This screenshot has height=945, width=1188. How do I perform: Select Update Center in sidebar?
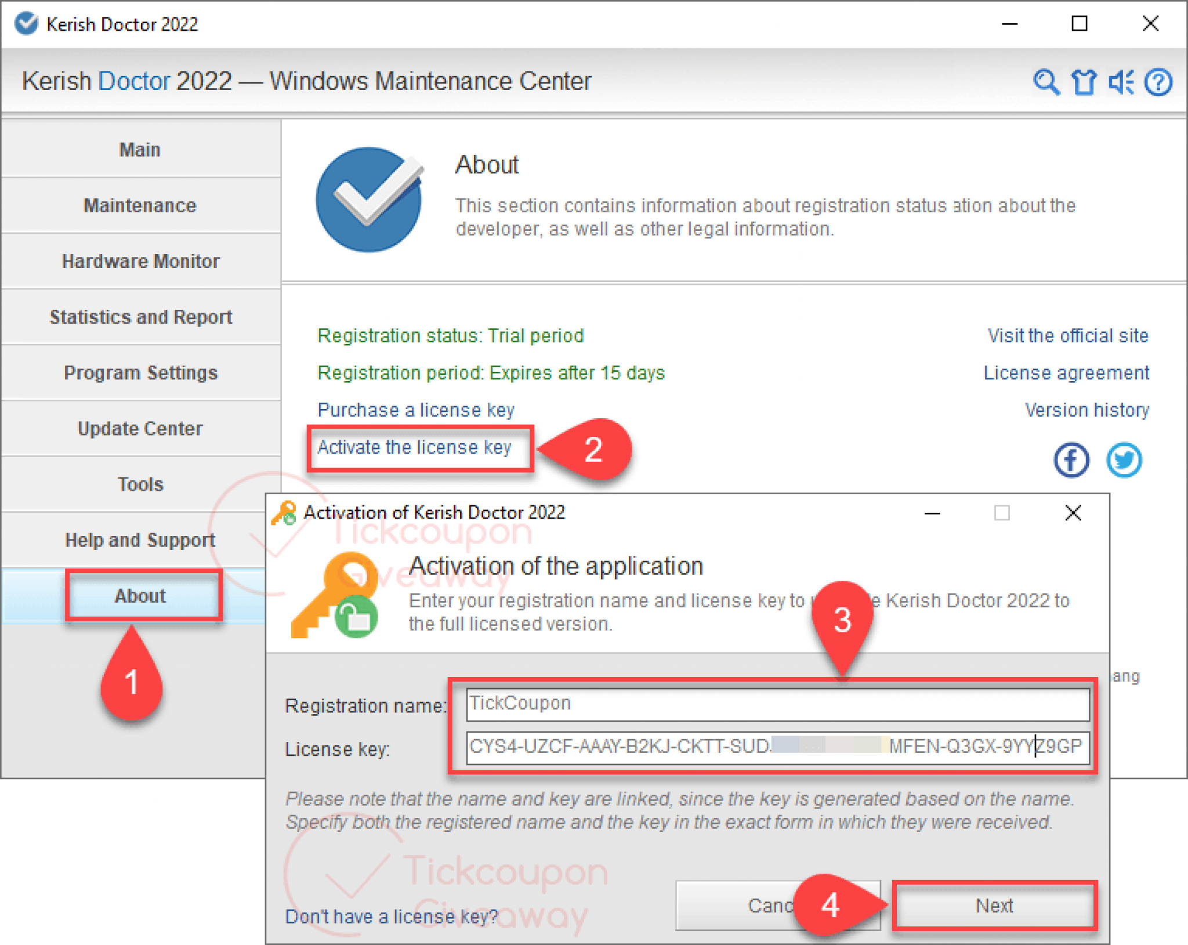tap(140, 428)
